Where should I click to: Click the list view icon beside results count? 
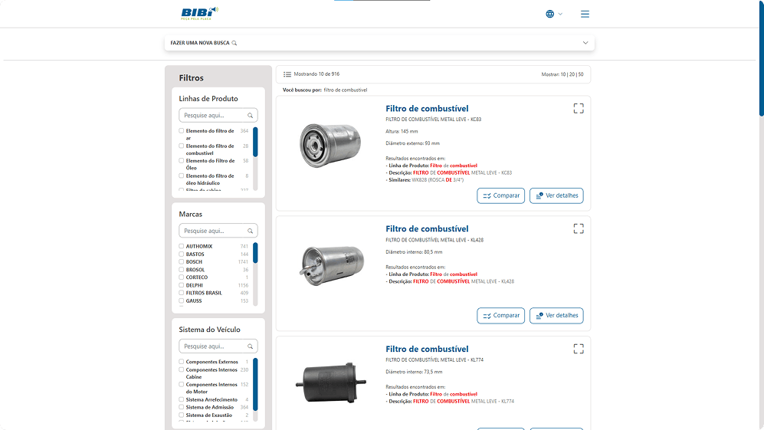287,74
